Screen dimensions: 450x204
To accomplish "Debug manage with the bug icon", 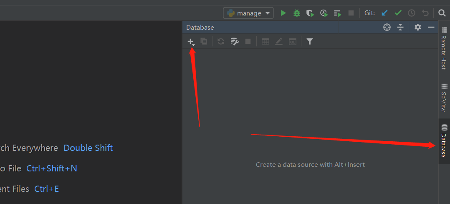I will pyautogui.click(x=296, y=13).
